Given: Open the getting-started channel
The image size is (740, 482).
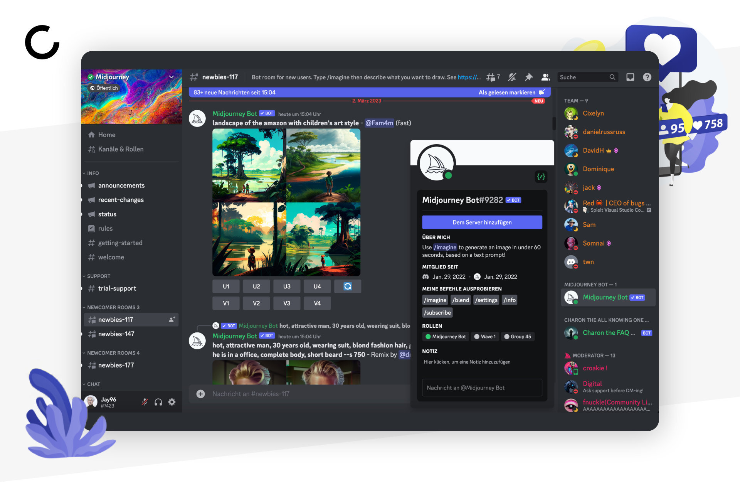Looking at the screenshot, I should coord(131,243).
